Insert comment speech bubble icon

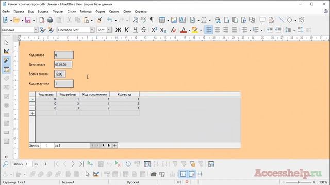tap(262, 20)
